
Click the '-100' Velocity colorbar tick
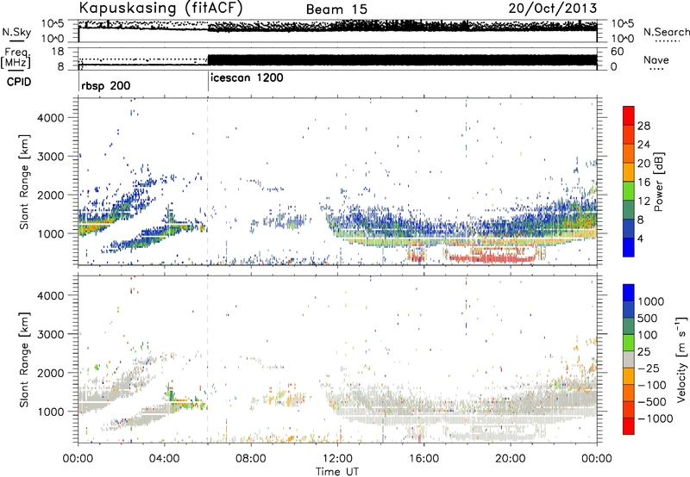coord(653,385)
